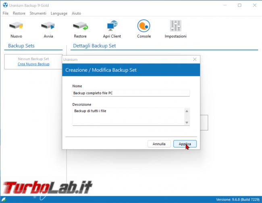Viewport: 262px width, 203px height.
Task: Click the 'Nessun Backup Set' text
Action: [33, 59]
